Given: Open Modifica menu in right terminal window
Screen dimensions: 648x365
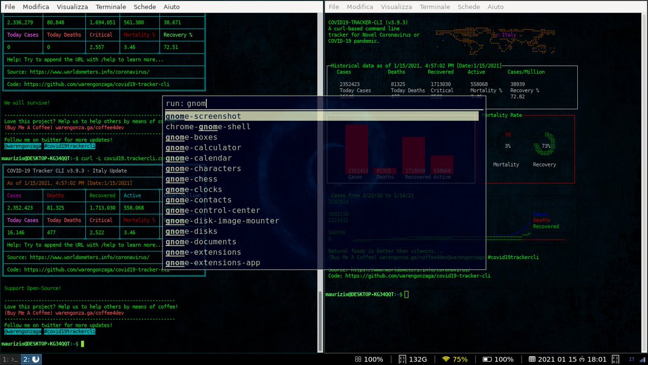Looking at the screenshot, I should (360, 7).
